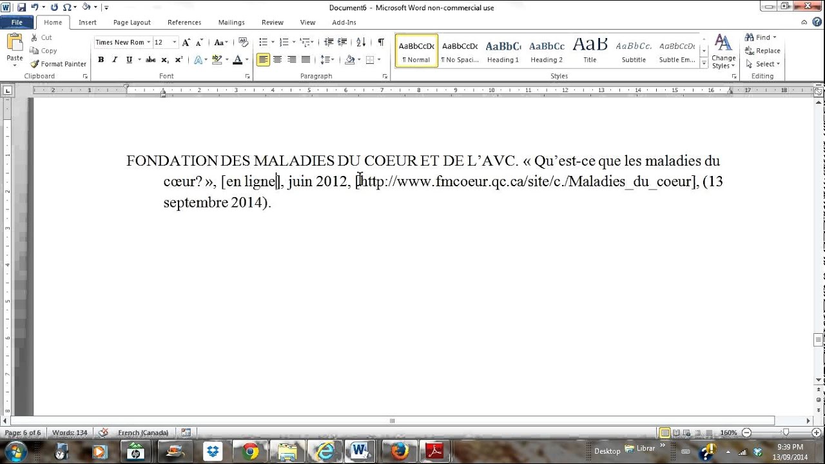The image size is (825, 464).
Task: Click the Words: 134 count in status bar
Action: pyautogui.click(x=70, y=432)
